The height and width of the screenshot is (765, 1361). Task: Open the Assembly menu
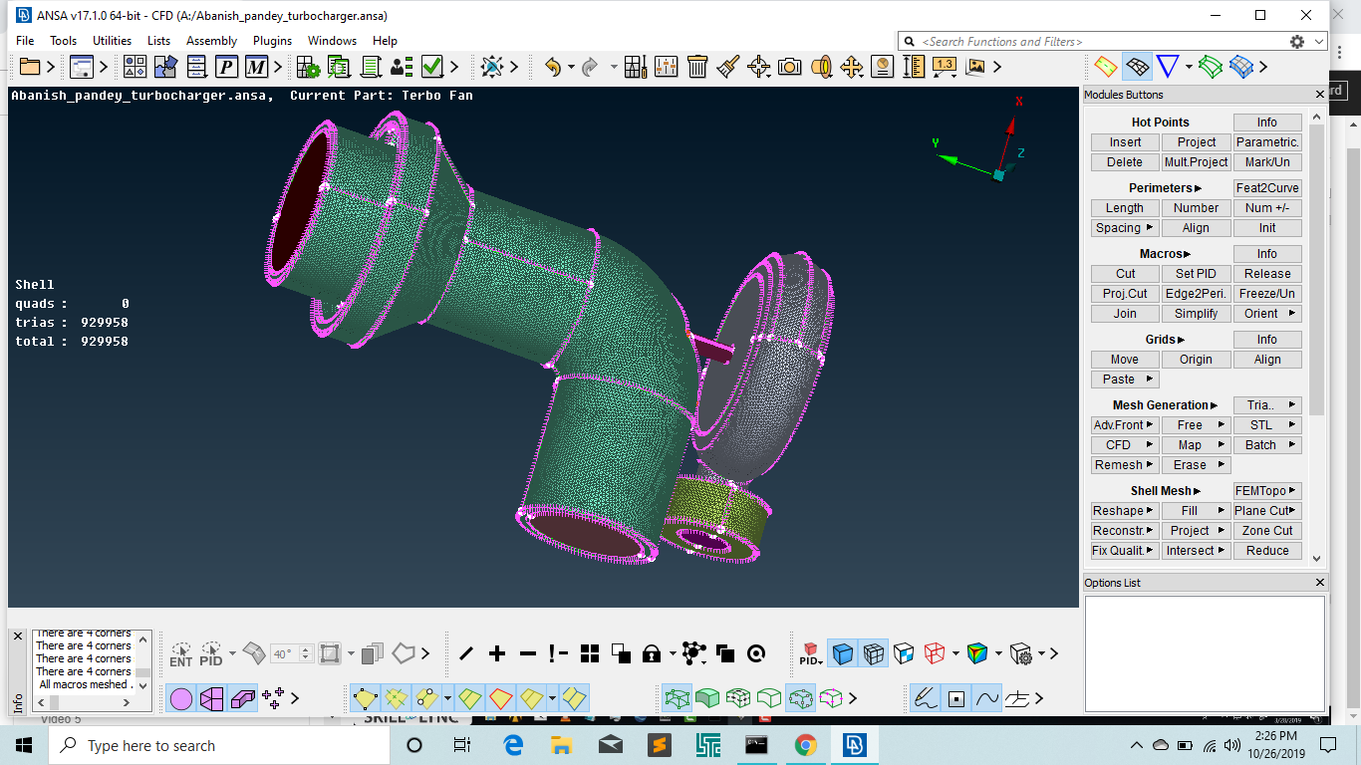pyautogui.click(x=210, y=41)
